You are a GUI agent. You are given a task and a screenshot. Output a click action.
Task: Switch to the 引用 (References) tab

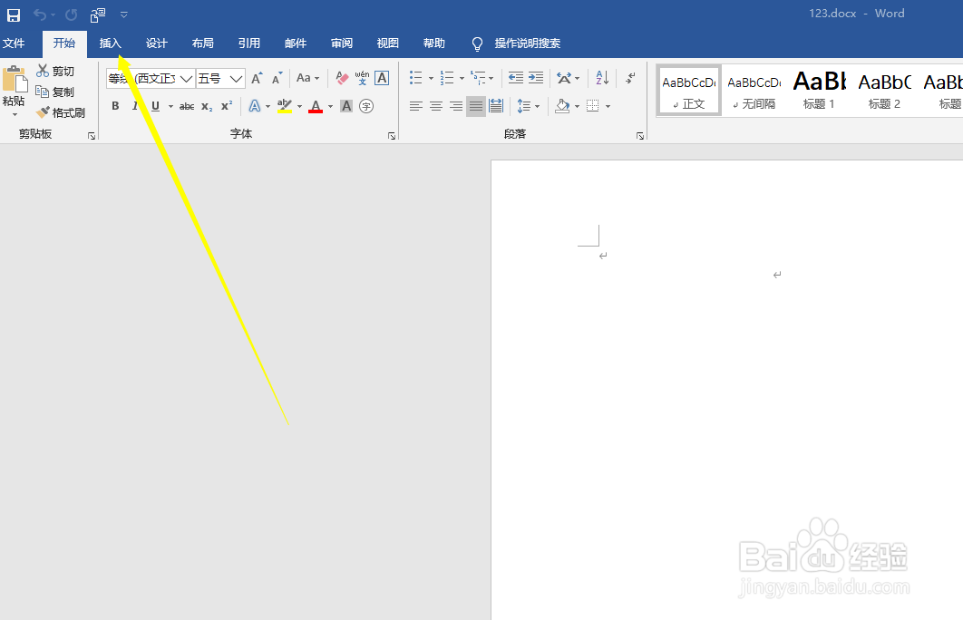point(248,43)
